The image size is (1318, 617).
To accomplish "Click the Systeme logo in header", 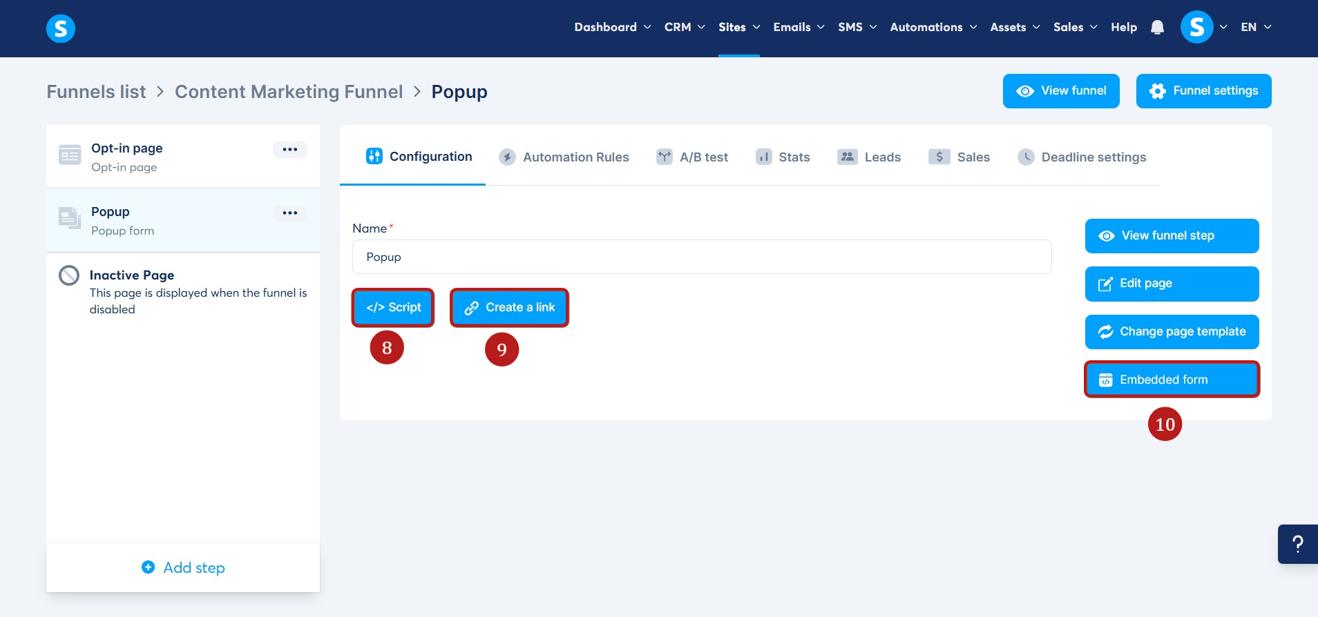I will pos(61,28).
